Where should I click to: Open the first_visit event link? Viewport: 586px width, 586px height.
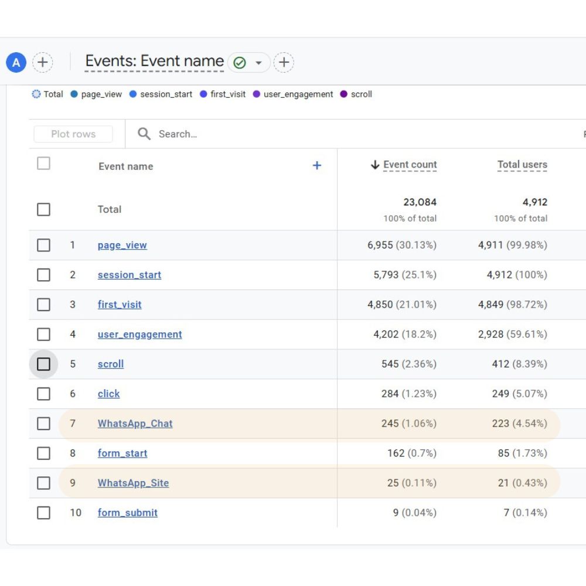click(120, 305)
